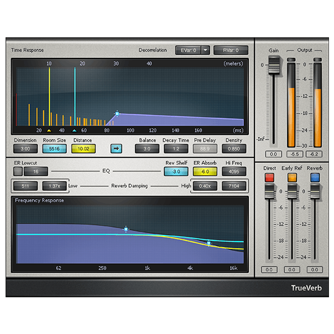Select the Distance value field
This screenshot has width=334, height=334.
tap(83, 149)
